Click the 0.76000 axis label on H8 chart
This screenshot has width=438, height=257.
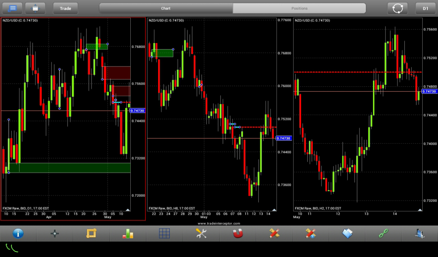pyautogui.click(x=284, y=86)
